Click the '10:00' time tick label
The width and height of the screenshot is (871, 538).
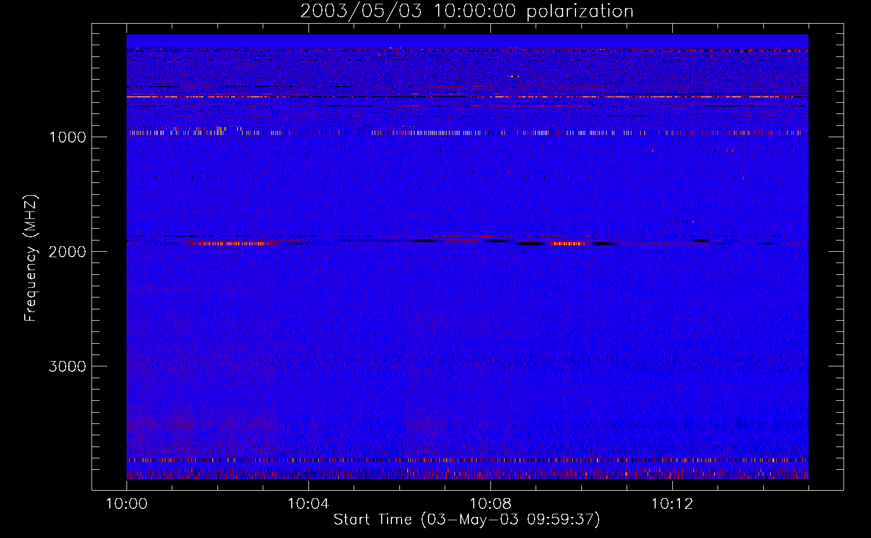pos(127,504)
